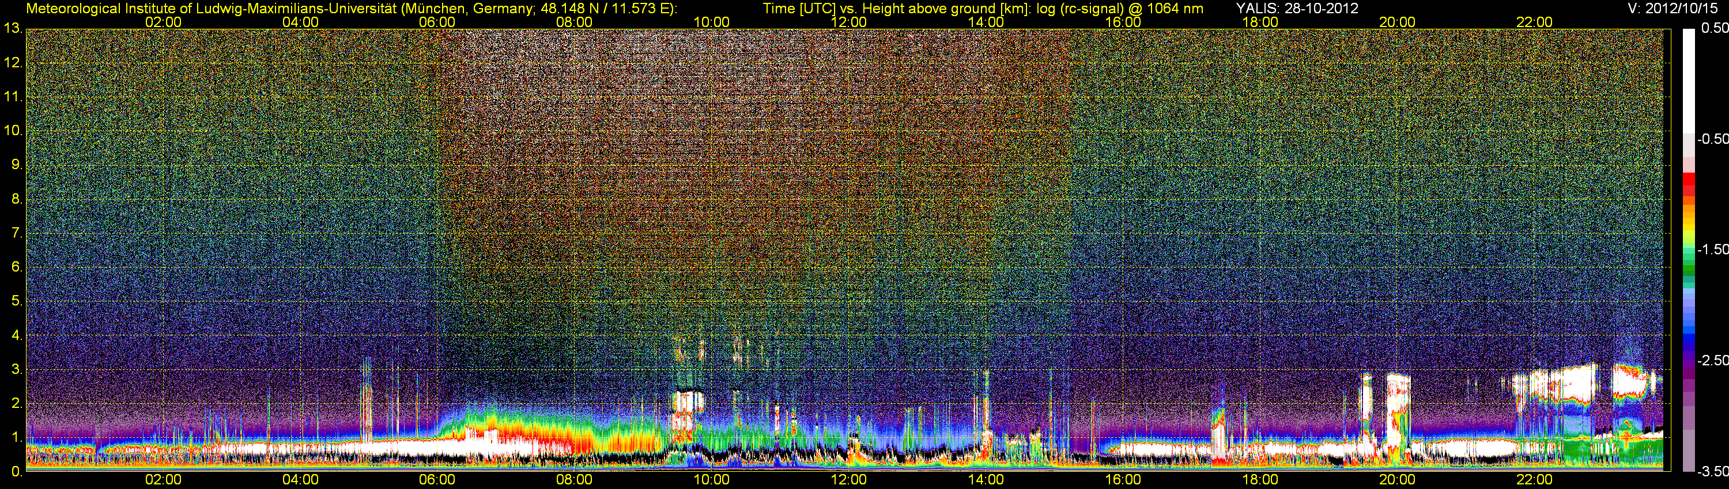This screenshot has width=1729, height=489.
Task: Select the 10:00 label on the top time axis
Action: click(711, 22)
